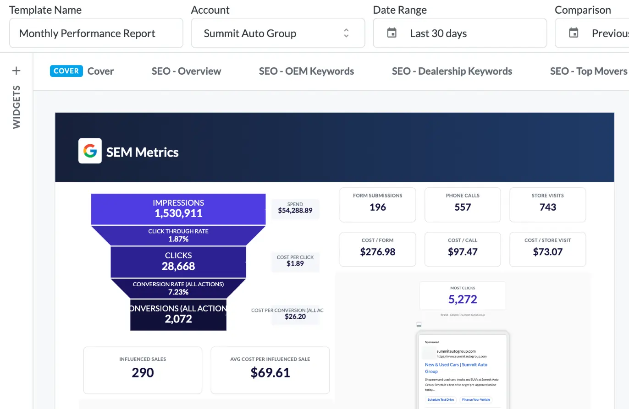This screenshot has width=629, height=409.
Task: Select the Cost / Call $97.47 card
Action: 463,249
